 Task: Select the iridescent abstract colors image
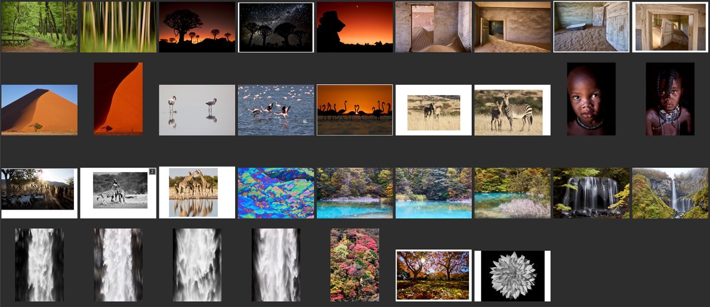[276, 193]
